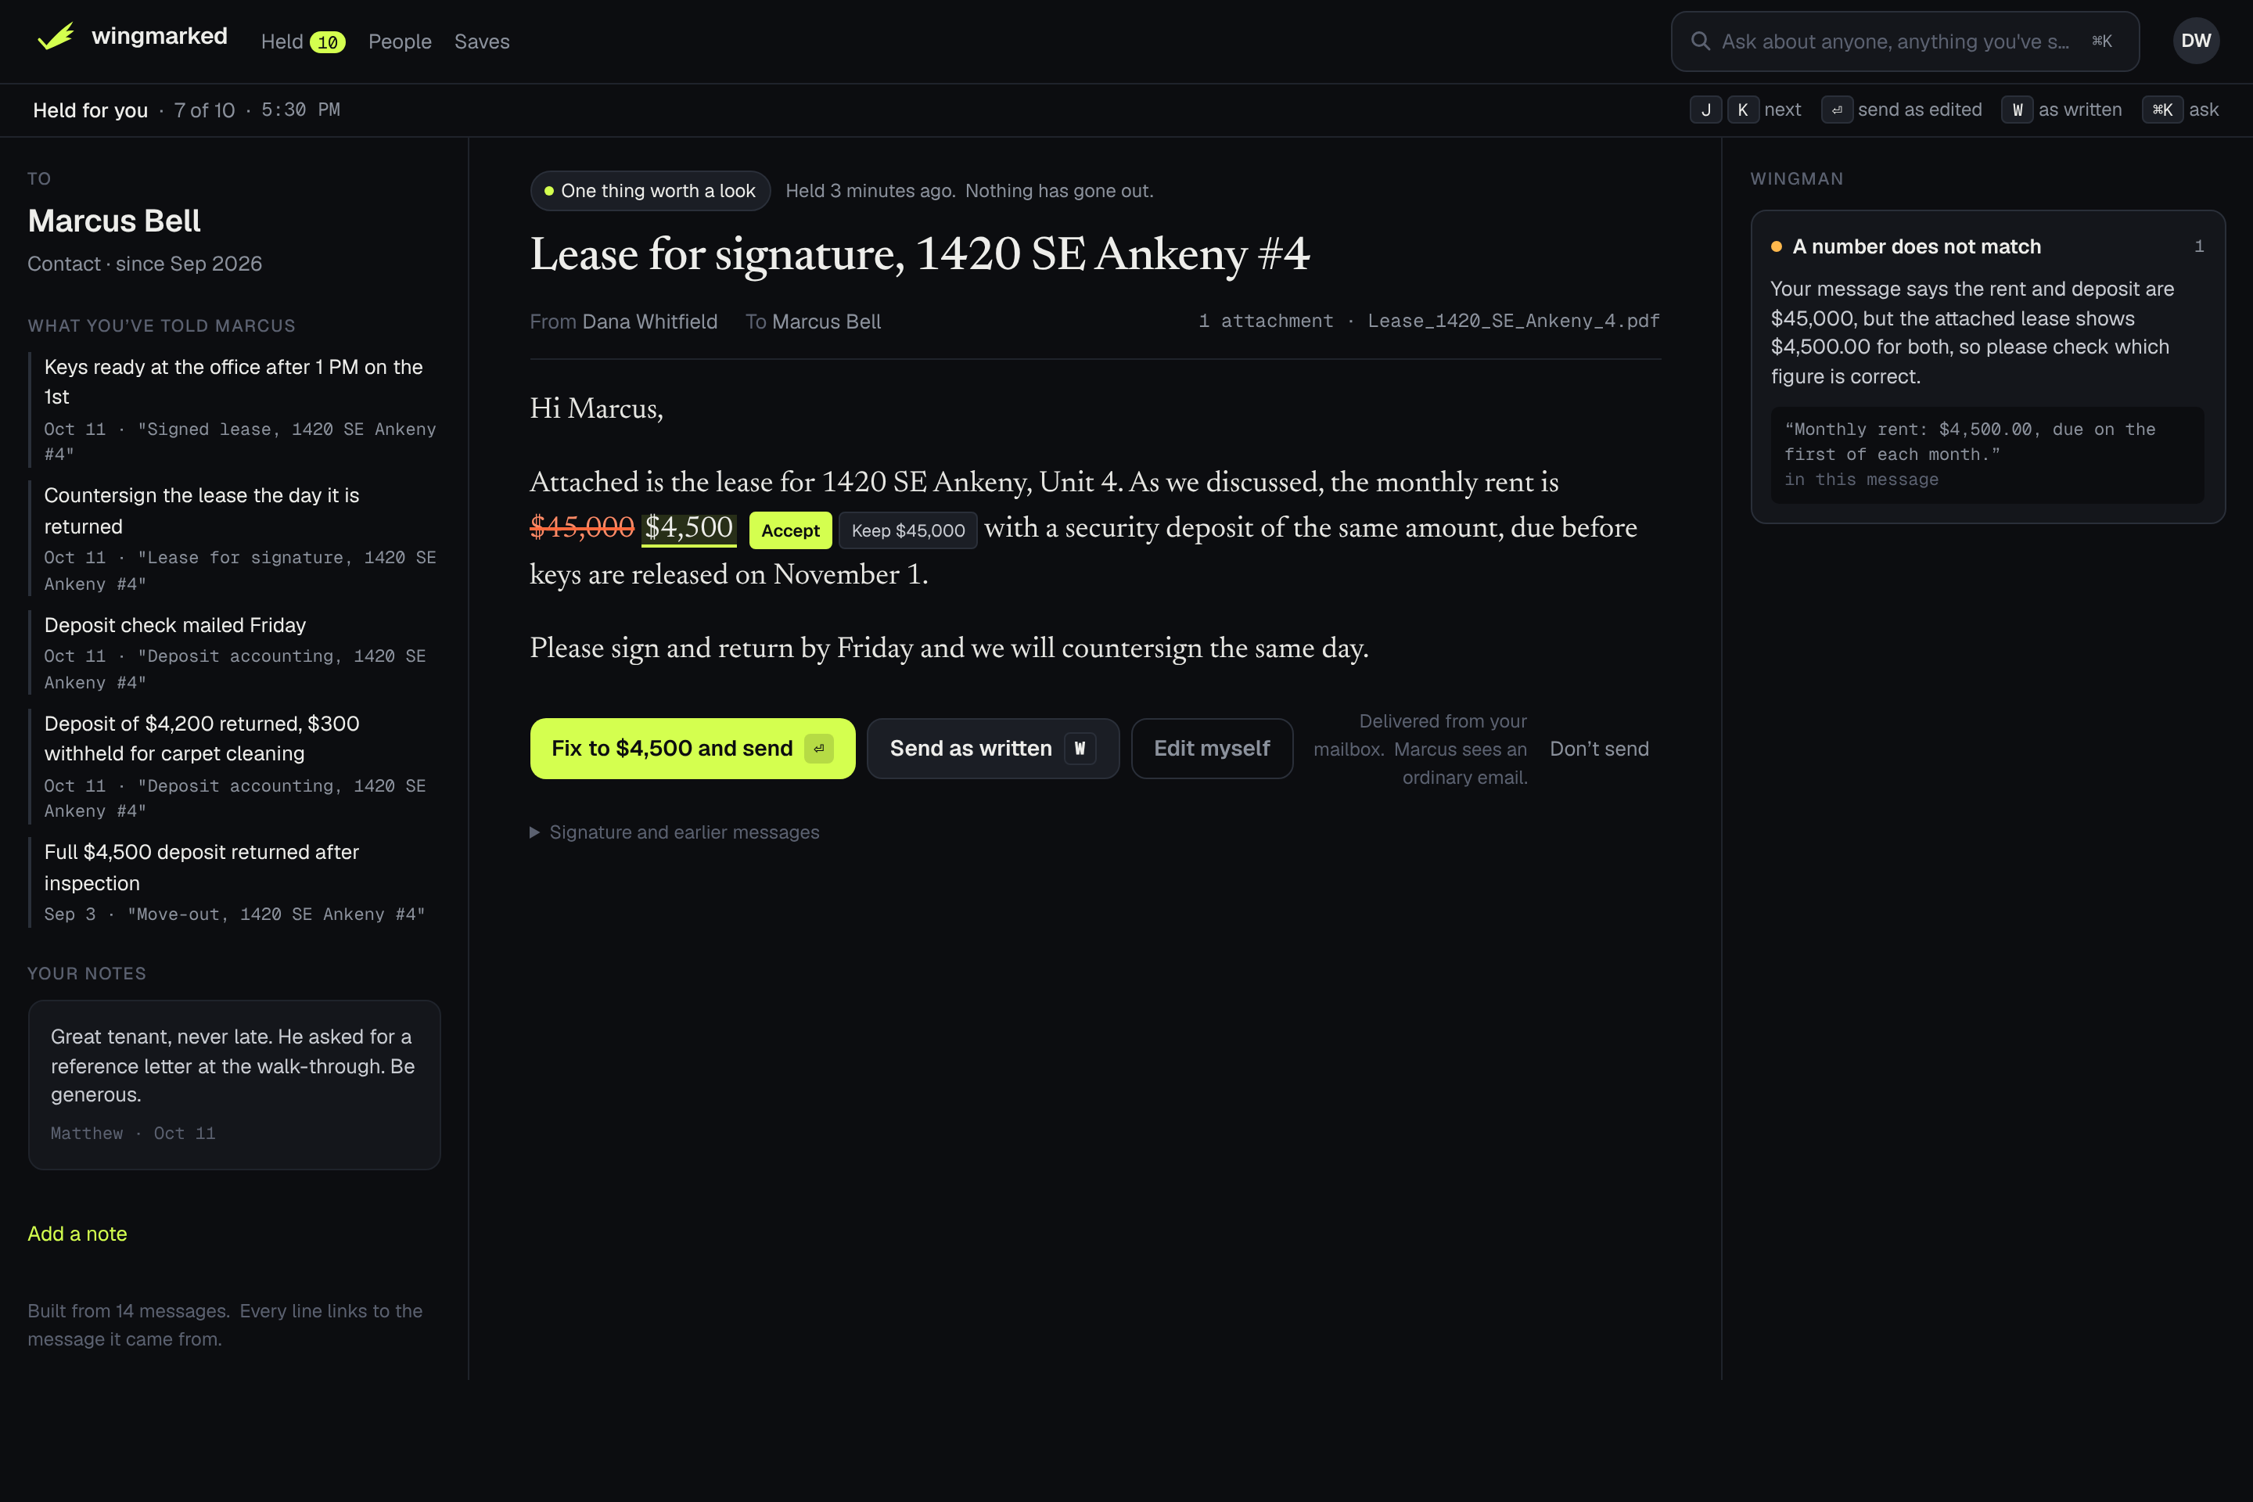The width and height of the screenshot is (2253, 1502).
Task: Click the W as-written key badge
Action: [x=2017, y=110]
